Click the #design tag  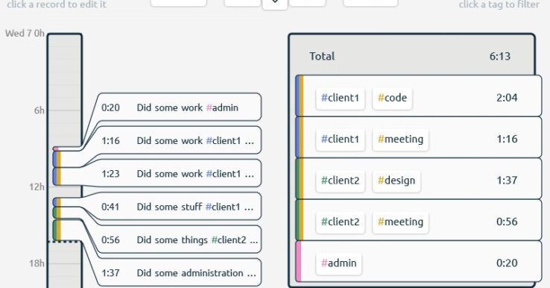coord(396,181)
